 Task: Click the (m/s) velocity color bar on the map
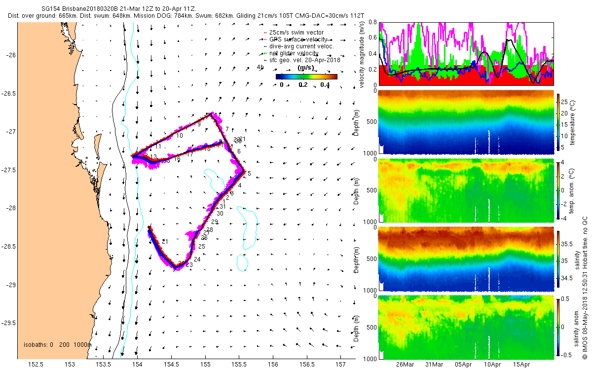coord(306,76)
